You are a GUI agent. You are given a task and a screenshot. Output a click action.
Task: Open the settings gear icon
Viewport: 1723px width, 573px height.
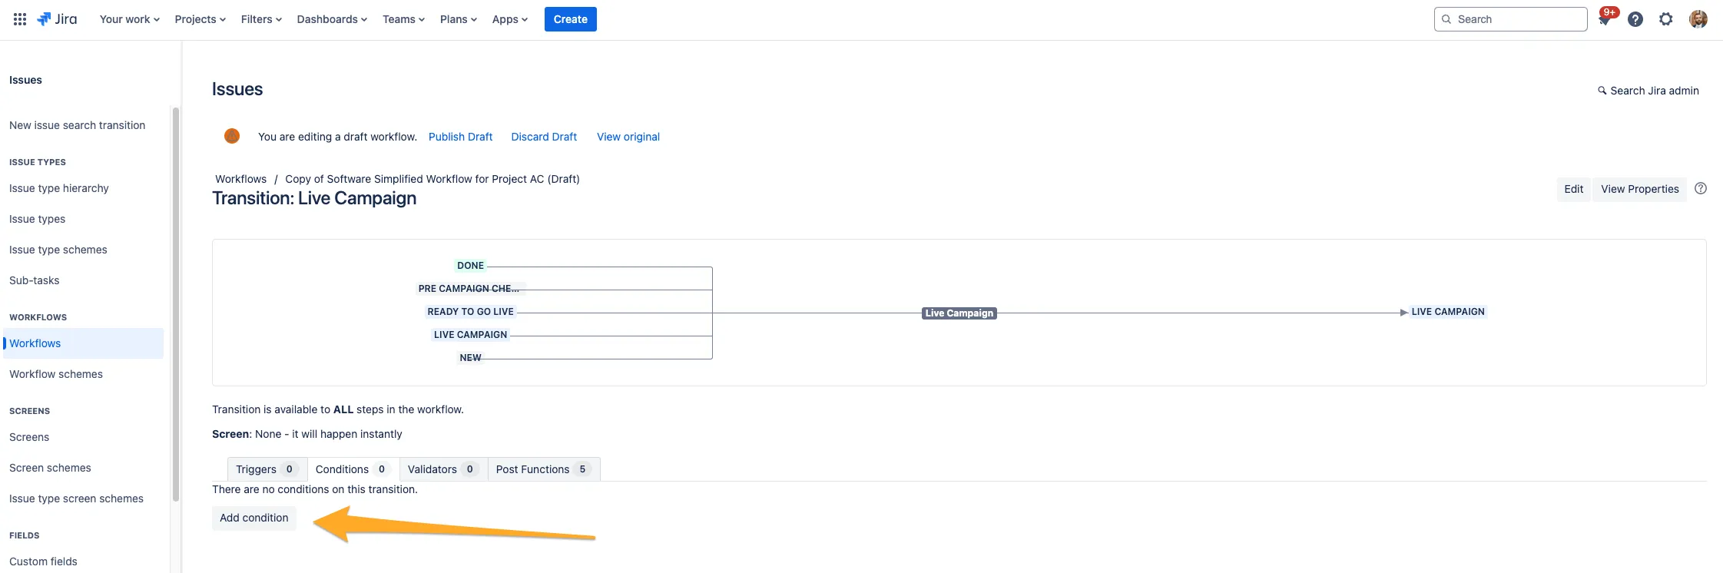(x=1666, y=19)
